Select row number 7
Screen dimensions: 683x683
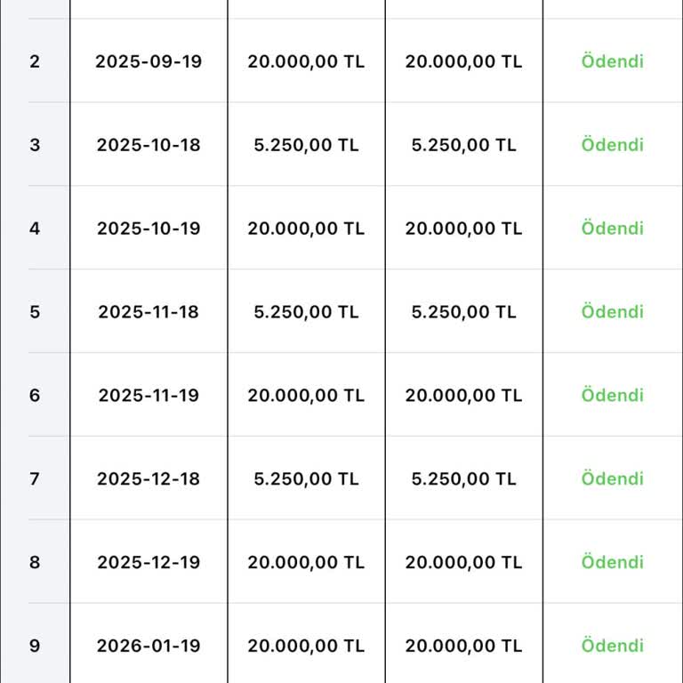click(35, 478)
